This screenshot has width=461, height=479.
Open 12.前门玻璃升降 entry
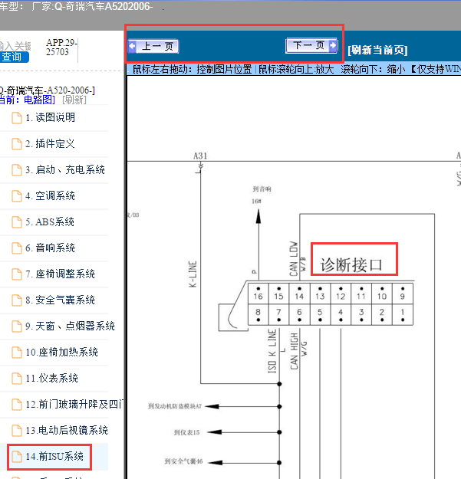tap(74, 404)
